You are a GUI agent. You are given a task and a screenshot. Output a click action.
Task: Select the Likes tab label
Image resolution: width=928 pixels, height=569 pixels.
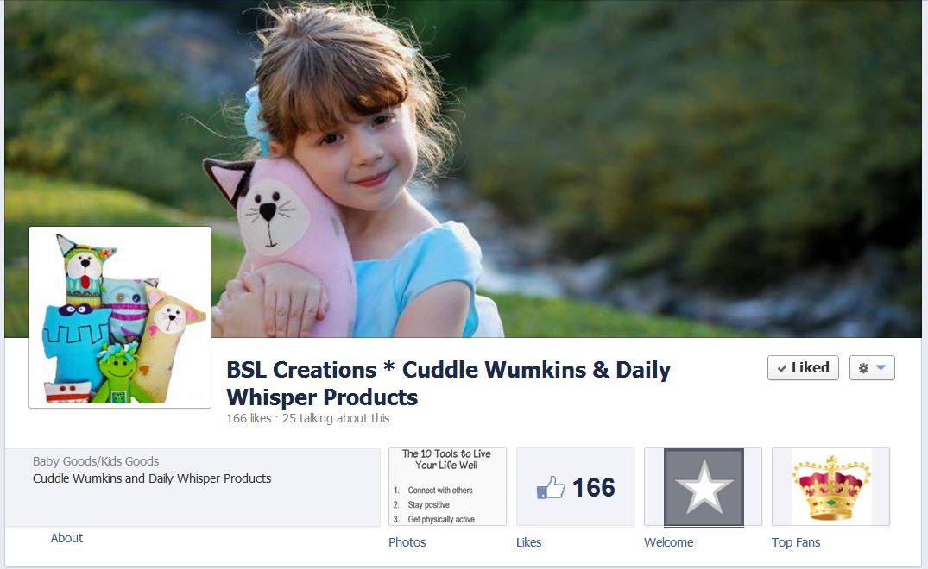(528, 541)
